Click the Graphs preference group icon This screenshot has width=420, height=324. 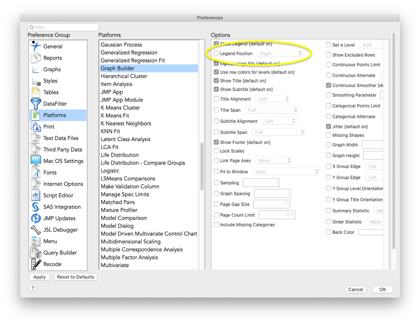pyautogui.click(x=36, y=70)
